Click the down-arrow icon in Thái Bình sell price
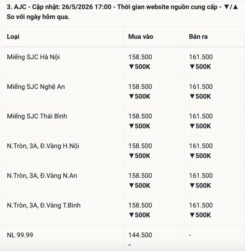Image resolution: width=245 pixels, height=251 pixels. click(192, 126)
